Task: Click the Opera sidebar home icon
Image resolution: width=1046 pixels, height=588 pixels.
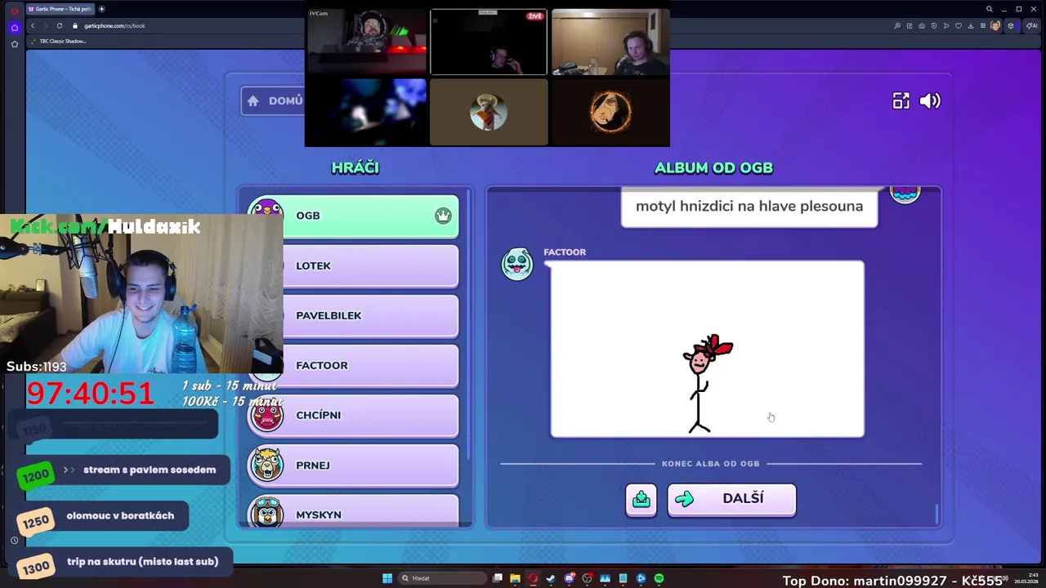Action: tap(14, 27)
